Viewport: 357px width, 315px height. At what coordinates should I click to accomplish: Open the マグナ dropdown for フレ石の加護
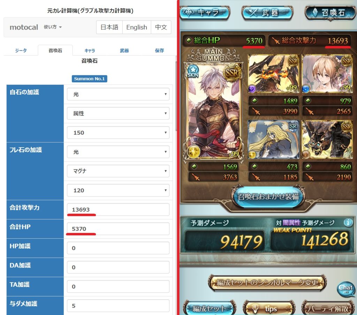[x=118, y=171]
